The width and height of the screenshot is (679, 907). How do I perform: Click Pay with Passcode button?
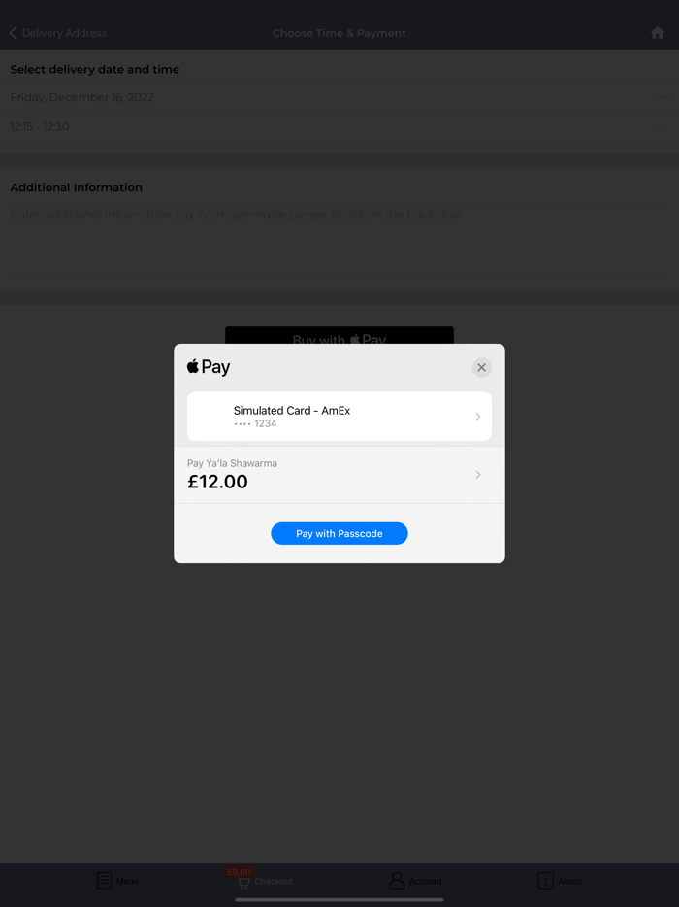pyautogui.click(x=339, y=533)
